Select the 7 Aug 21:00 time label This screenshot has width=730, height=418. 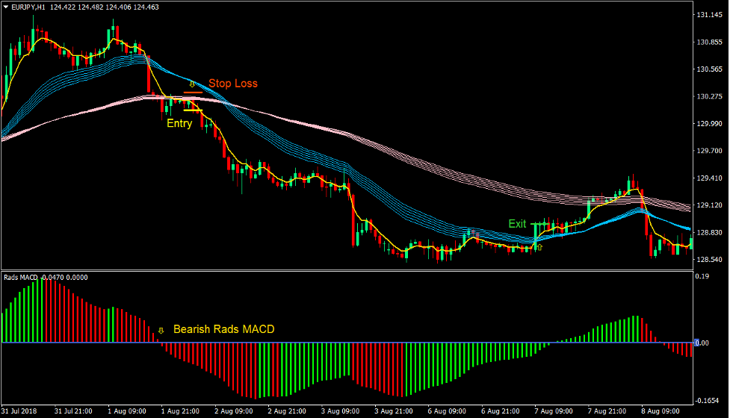[x=607, y=411]
